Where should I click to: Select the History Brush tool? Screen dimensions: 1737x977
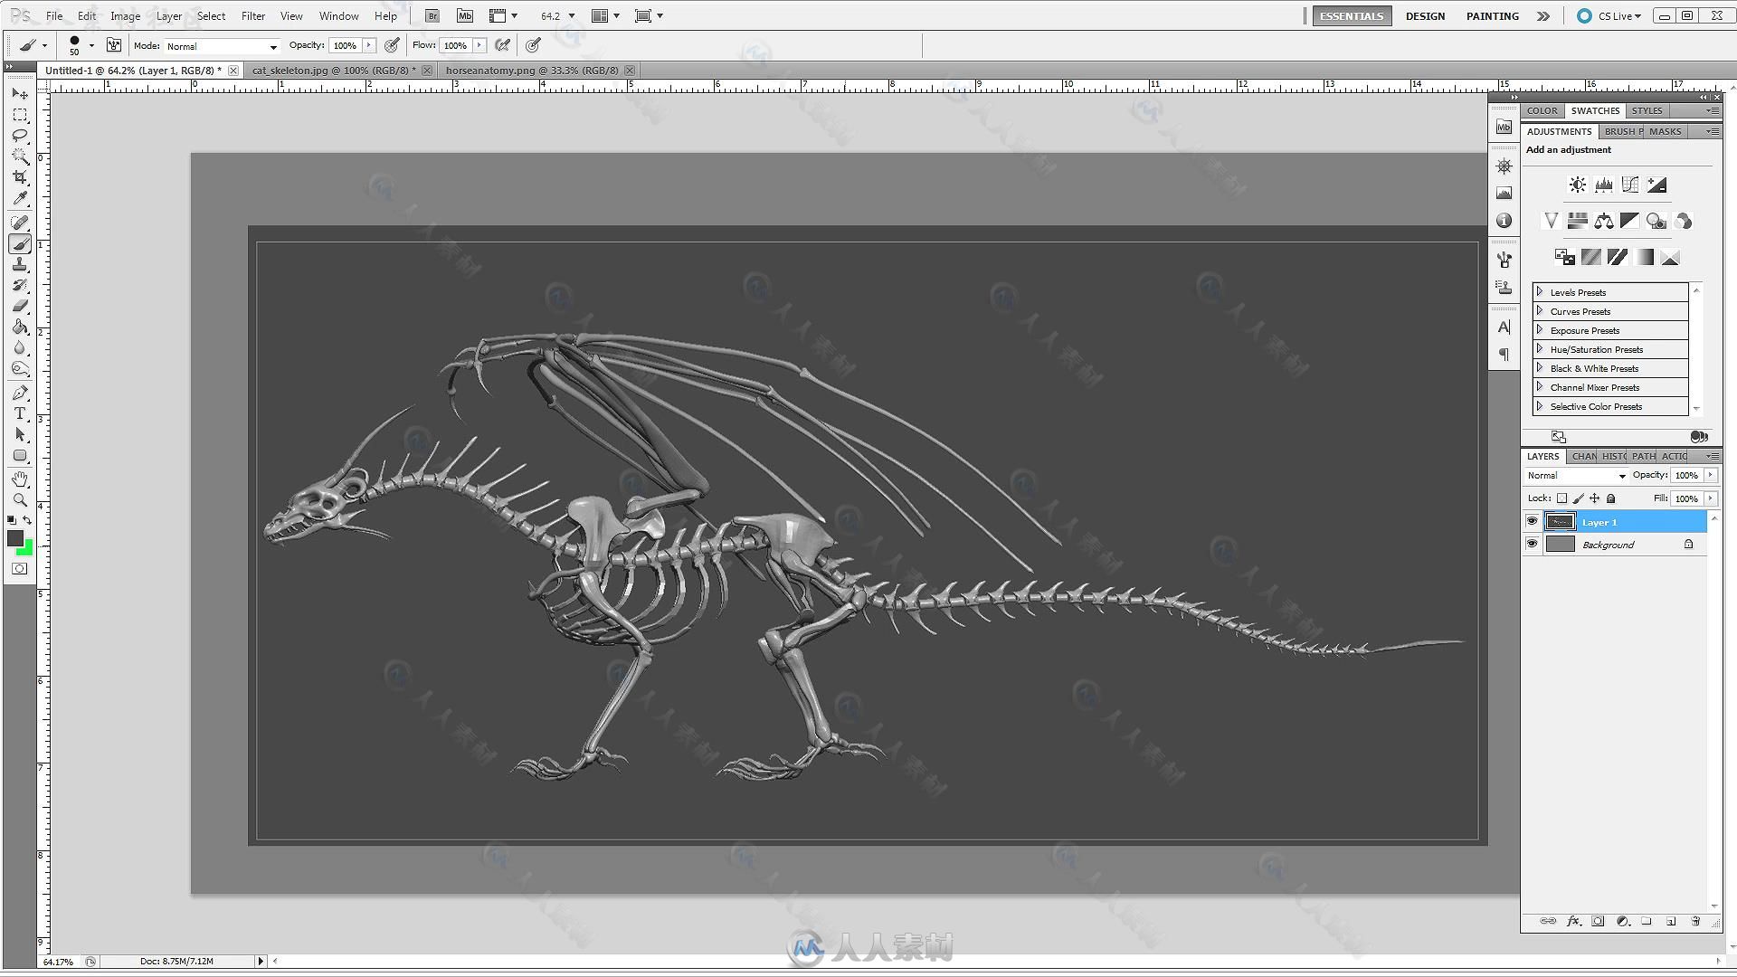[20, 286]
